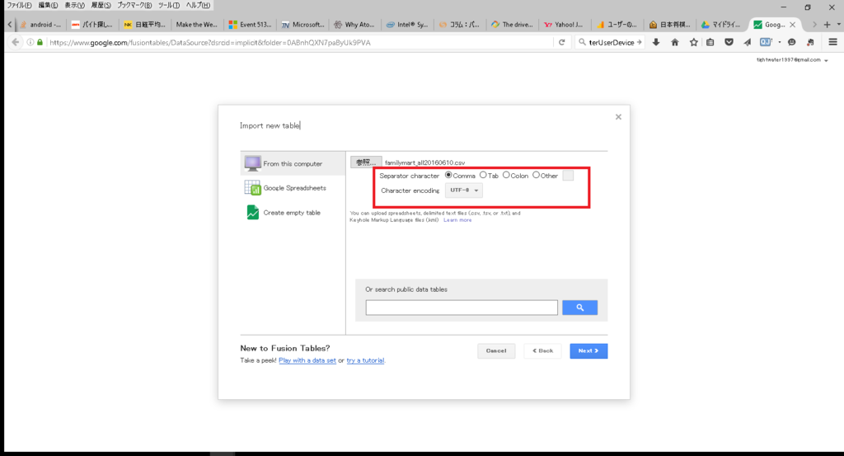Click the URL address bar
Viewport: 844px width, 456px height.
298,42
